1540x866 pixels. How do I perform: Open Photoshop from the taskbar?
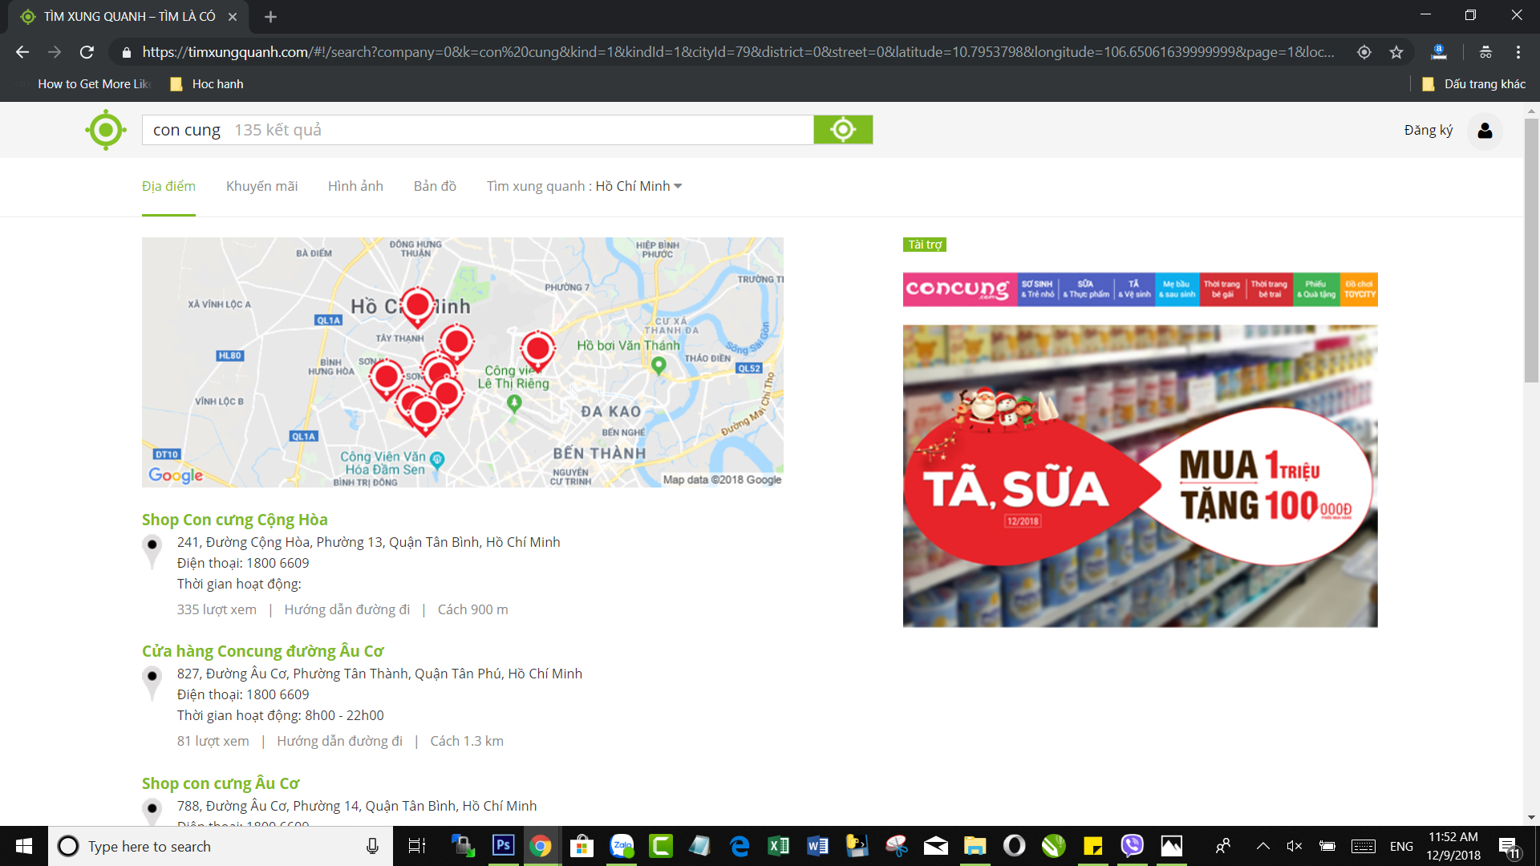[503, 846]
